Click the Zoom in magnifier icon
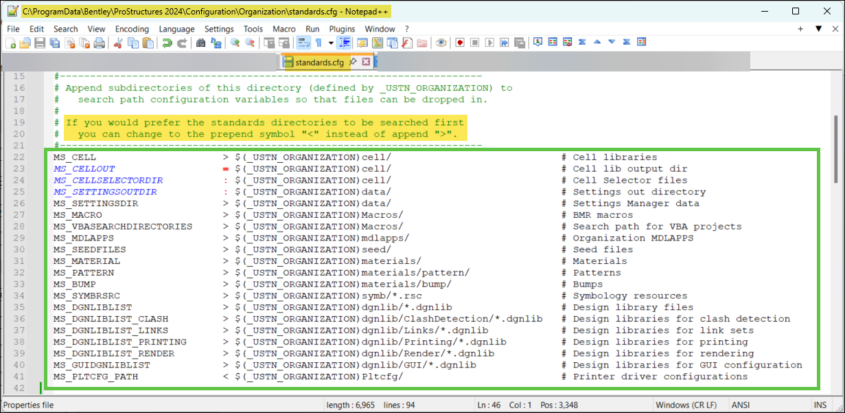 pos(235,43)
